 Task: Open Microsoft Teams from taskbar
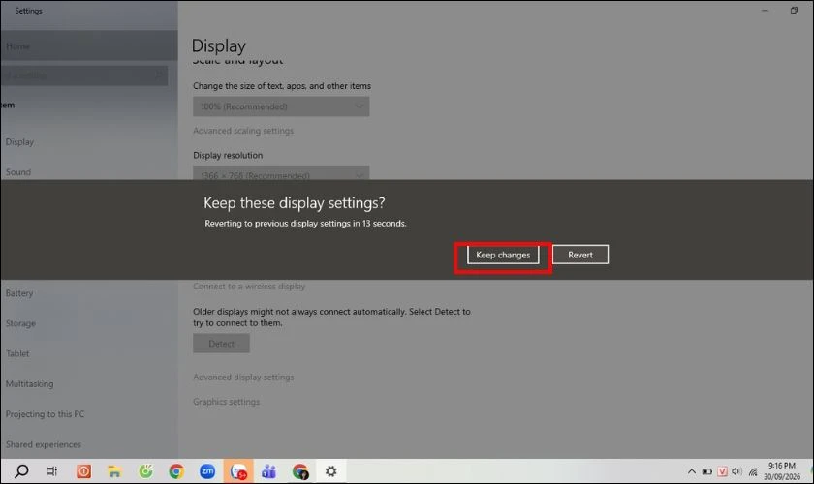coord(269,471)
